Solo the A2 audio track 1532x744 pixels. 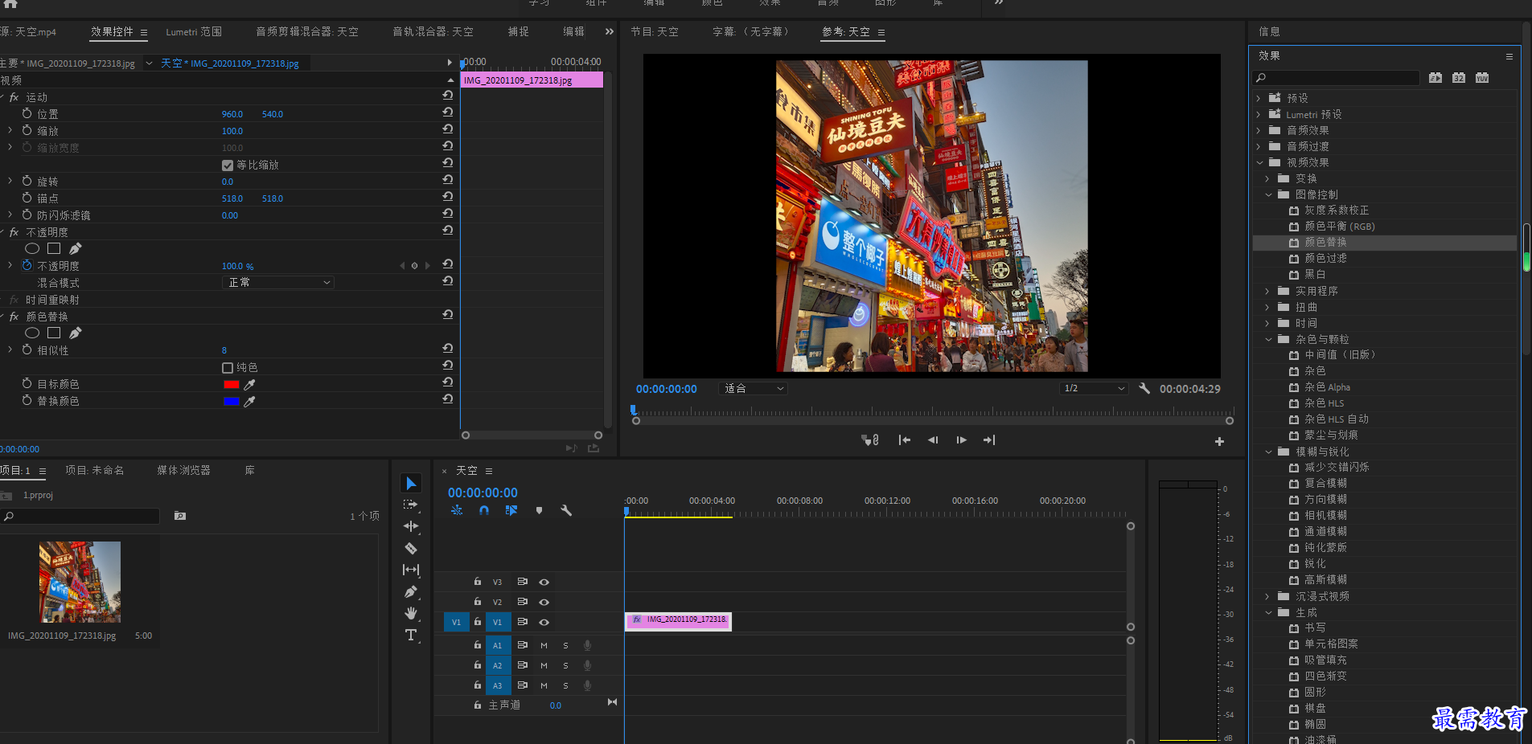pos(565,665)
